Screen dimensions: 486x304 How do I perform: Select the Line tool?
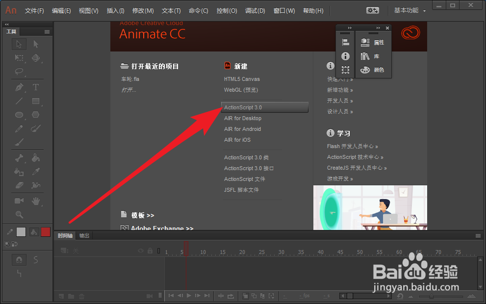coord(19,101)
